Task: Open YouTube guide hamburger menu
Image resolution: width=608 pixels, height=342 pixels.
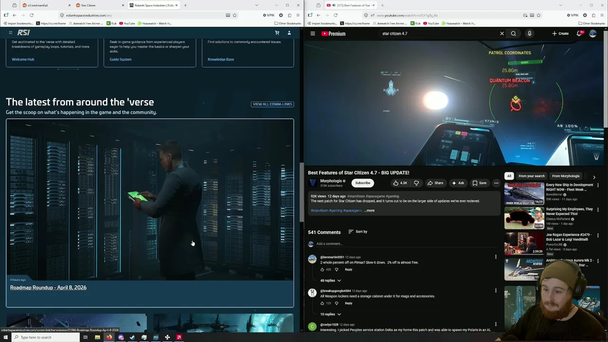Action: [x=313, y=34]
